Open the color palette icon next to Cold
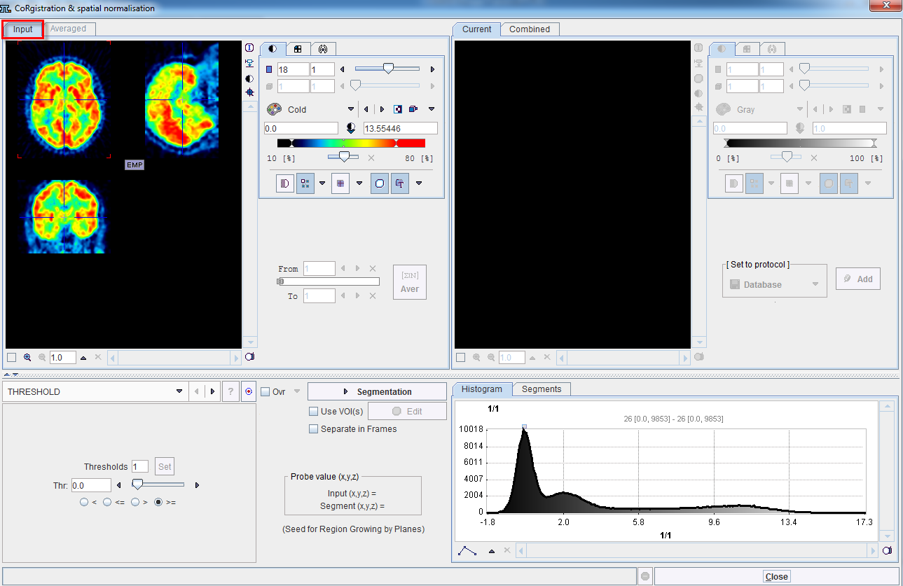Viewport: 903px width, 586px height. pos(274,109)
